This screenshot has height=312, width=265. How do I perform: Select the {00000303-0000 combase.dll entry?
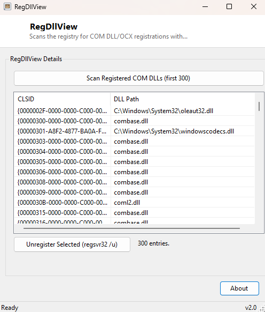(135, 142)
